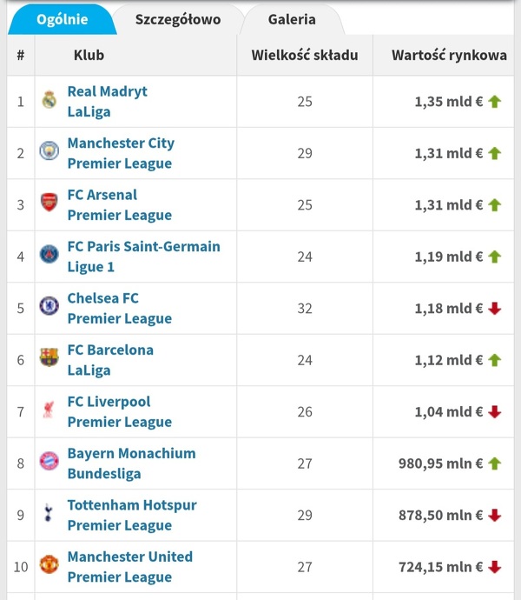This screenshot has width=521, height=600.
Task: Open the Galeria tab
Action: [x=292, y=19]
